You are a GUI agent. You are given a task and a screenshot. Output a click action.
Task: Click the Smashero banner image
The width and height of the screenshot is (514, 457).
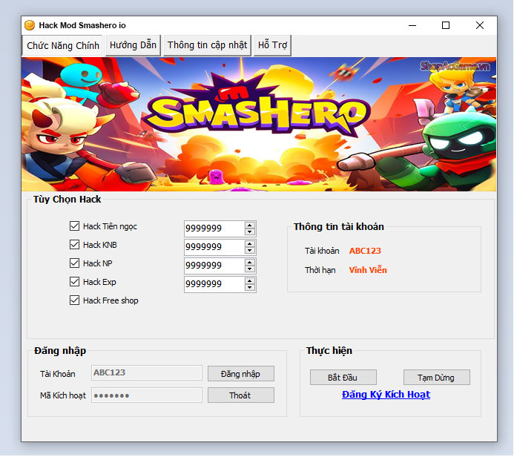[259, 124]
